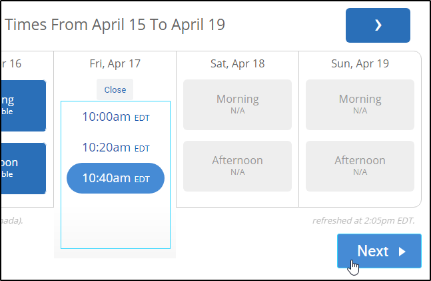Click the partially visible note ending in 'nada).'
The height and width of the screenshot is (281, 431).
coord(12,220)
